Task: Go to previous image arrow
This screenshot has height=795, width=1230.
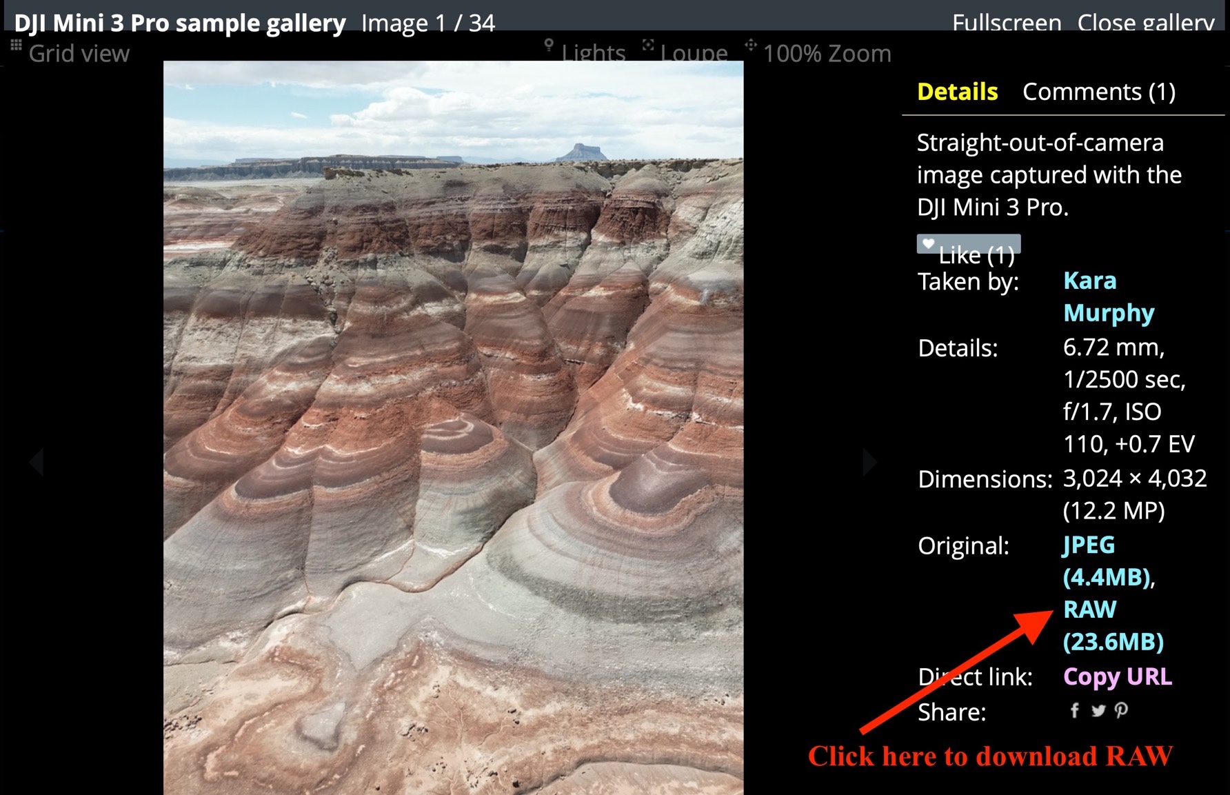Action: [x=37, y=461]
